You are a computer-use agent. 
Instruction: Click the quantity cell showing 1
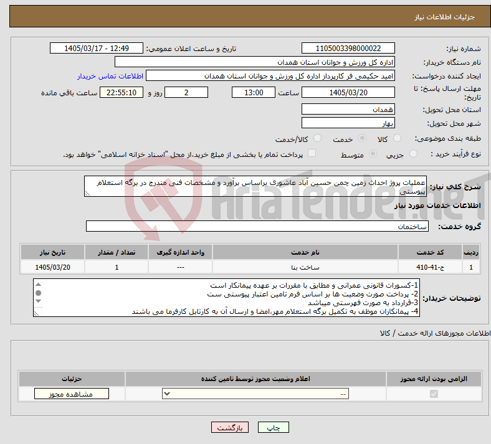(x=117, y=267)
